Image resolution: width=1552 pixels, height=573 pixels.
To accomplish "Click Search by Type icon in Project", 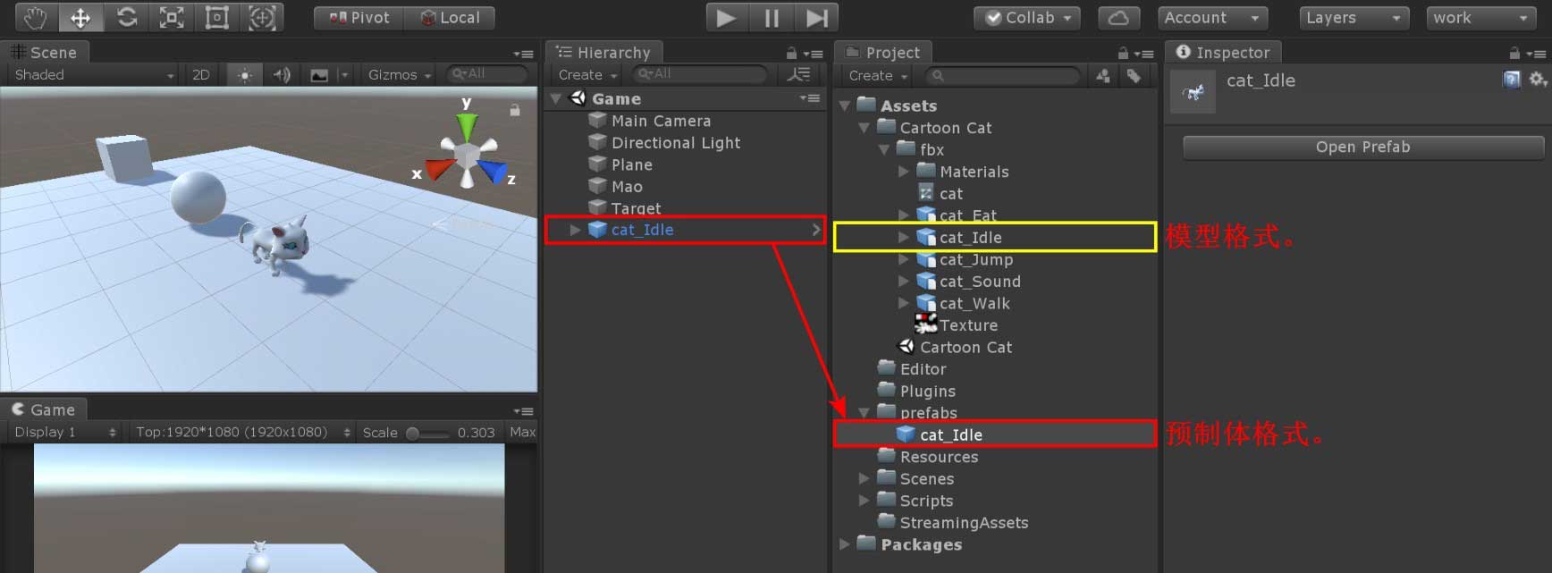I will tap(1103, 76).
